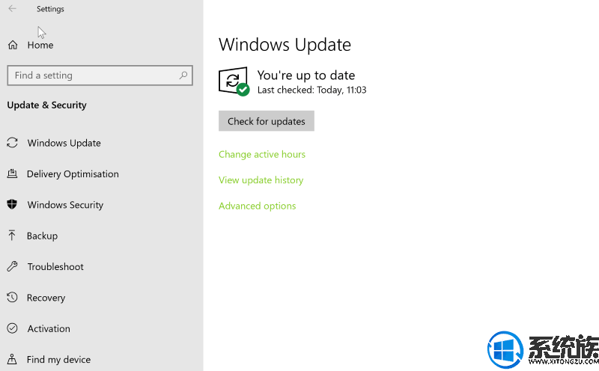Click the Find my device person icon
This screenshot has height=371, width=599.
[x=12, y=359]
